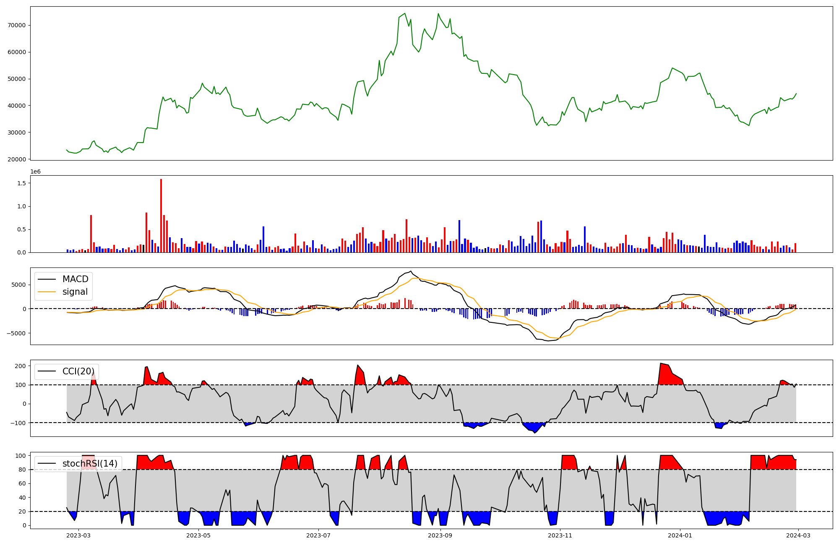Click the black MACD line sample in legend
Viewport: 839px width, 545px height.
pos(47,280)
